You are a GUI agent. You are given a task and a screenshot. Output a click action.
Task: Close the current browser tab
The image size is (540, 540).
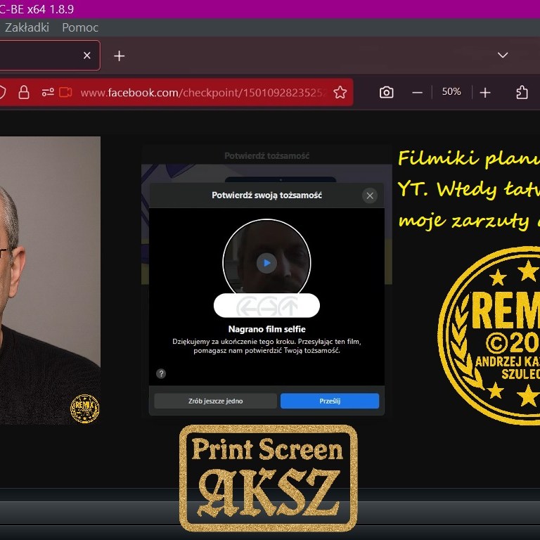(x=87, y=56)
